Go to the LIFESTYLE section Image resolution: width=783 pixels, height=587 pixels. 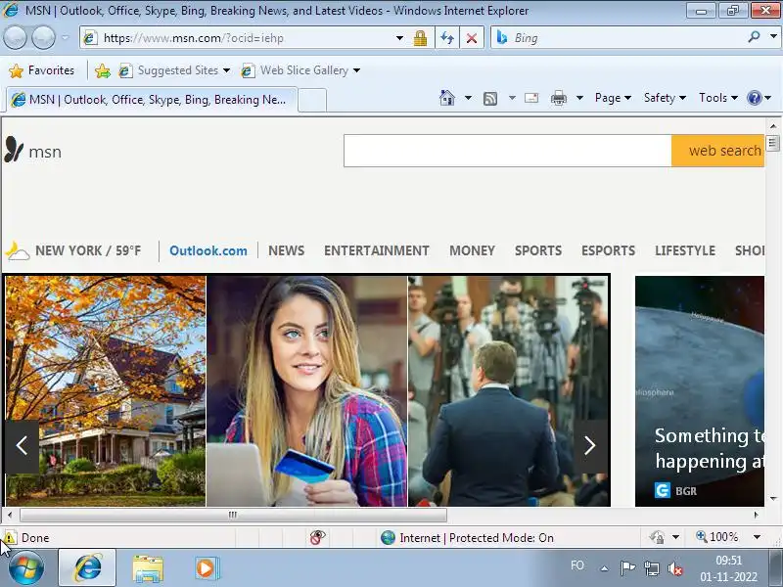point(685,250)
